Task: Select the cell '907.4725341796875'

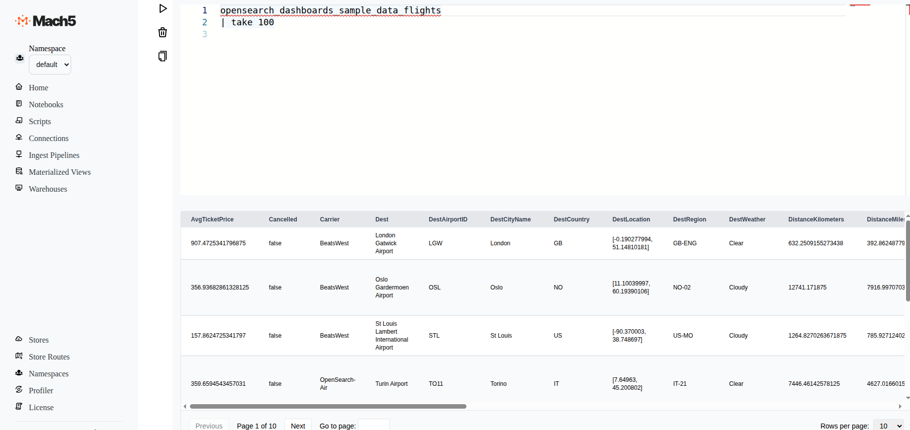Action: click(x=218, y=243)
